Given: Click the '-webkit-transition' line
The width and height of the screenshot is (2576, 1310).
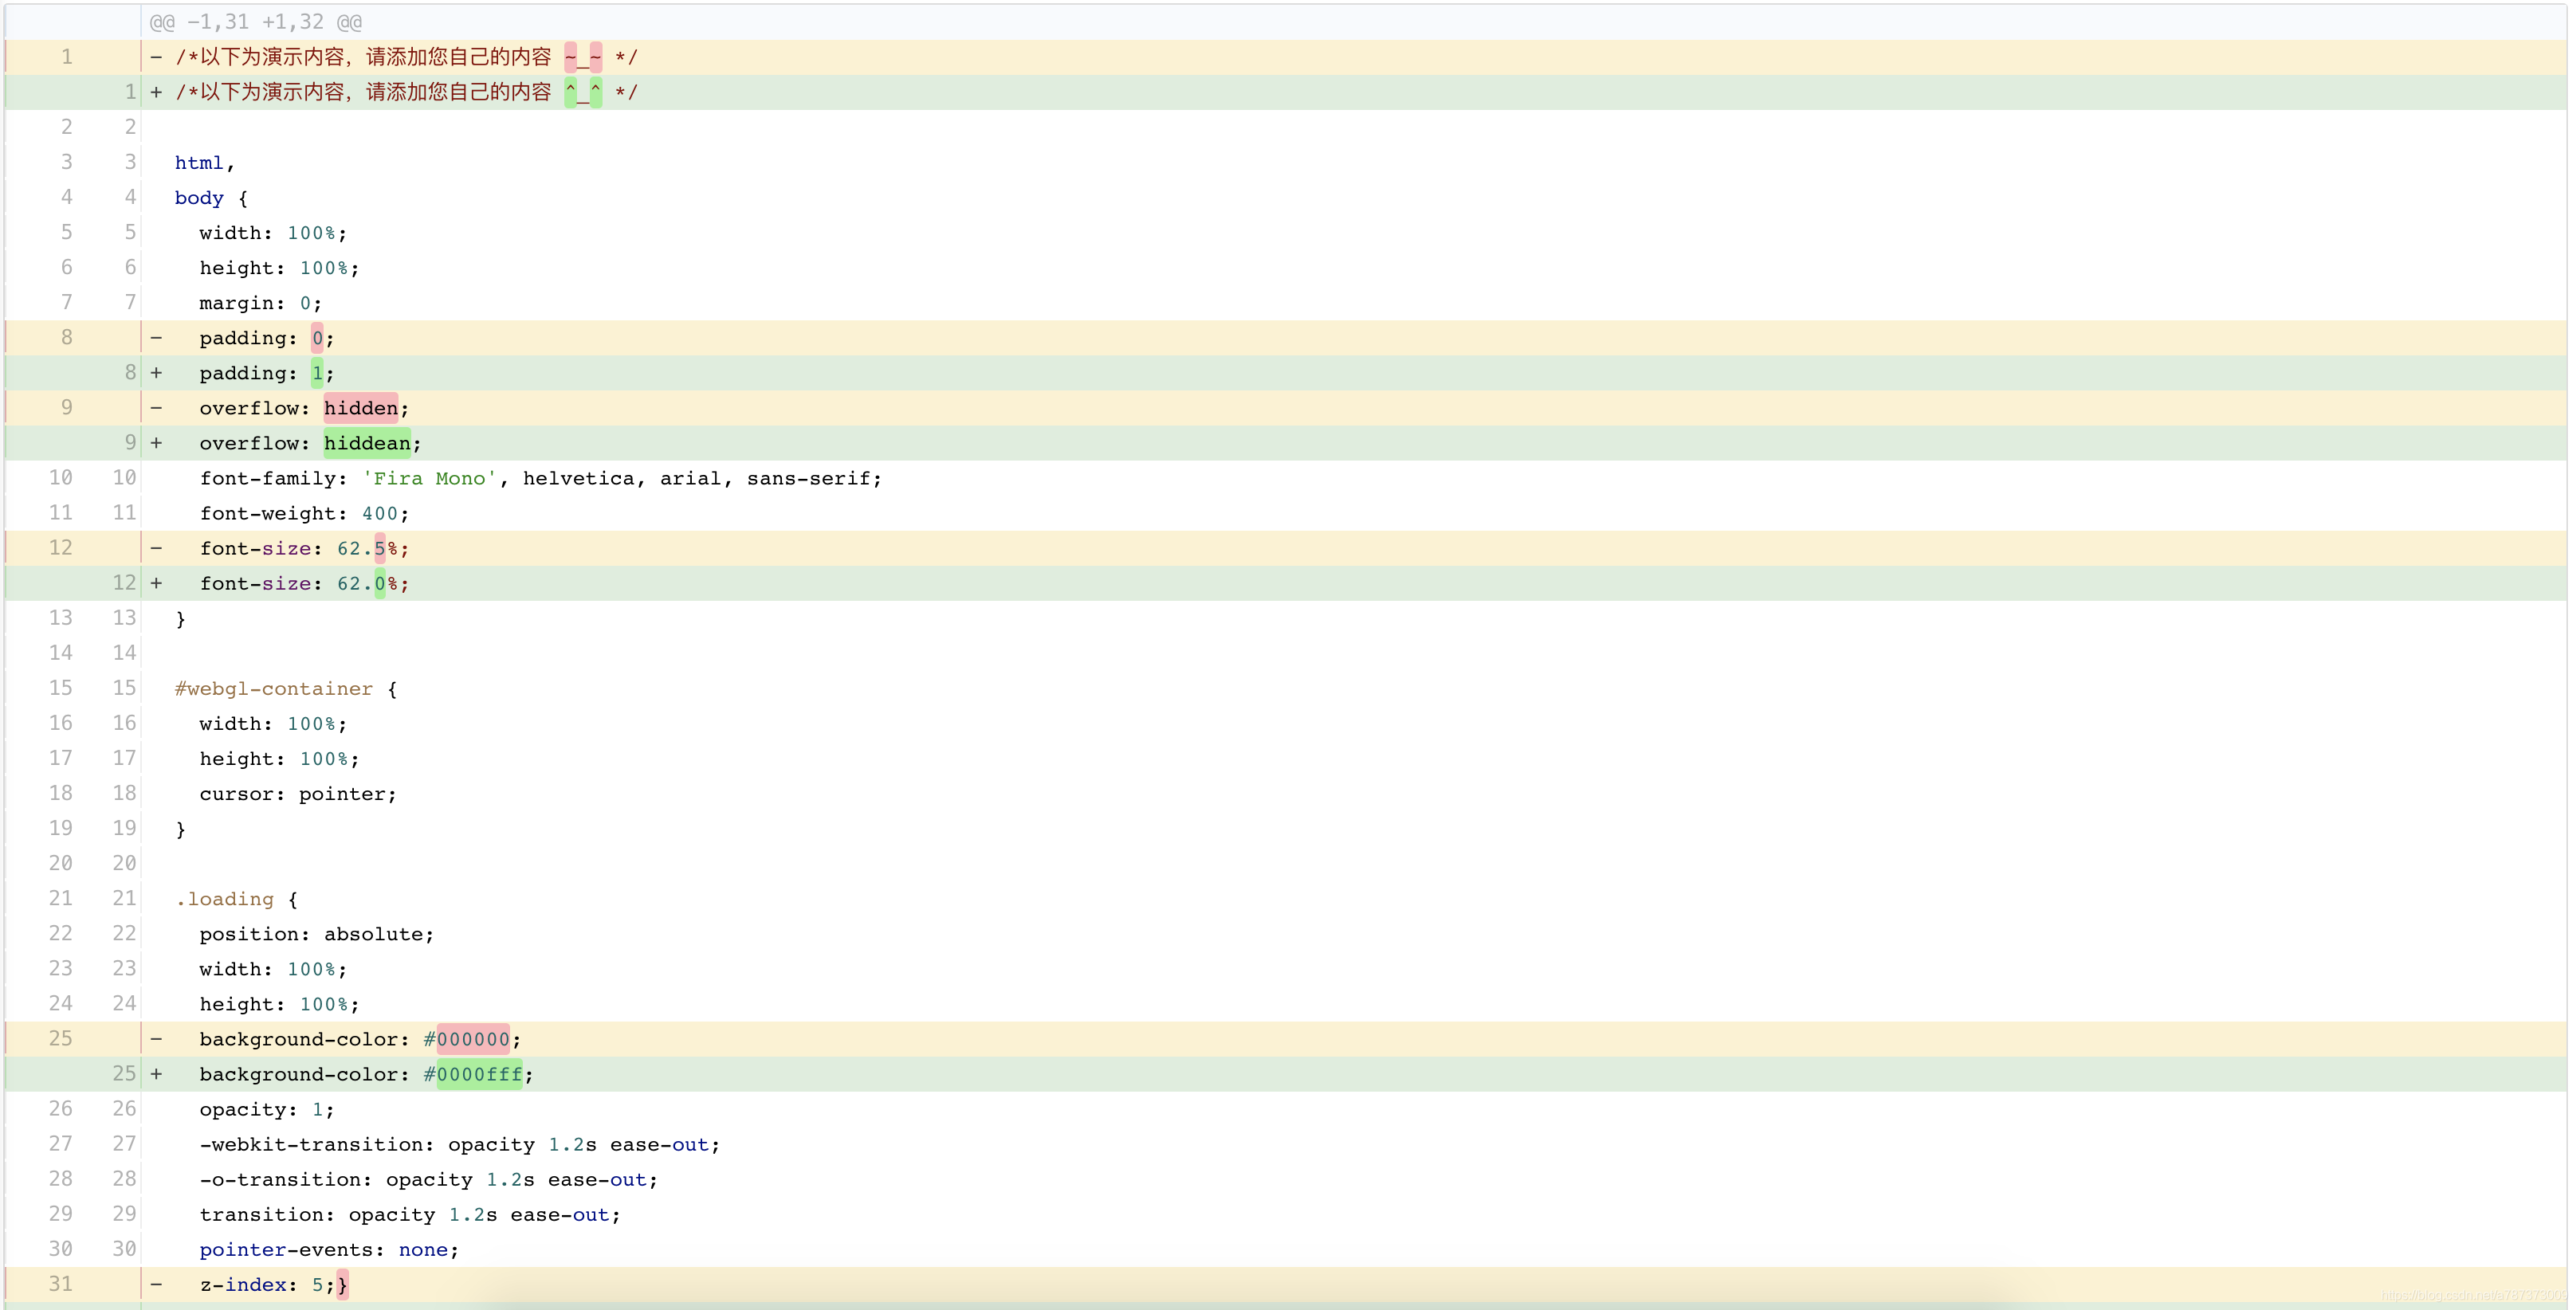Looking at the screenshot, I should (x=460, y=1144).
